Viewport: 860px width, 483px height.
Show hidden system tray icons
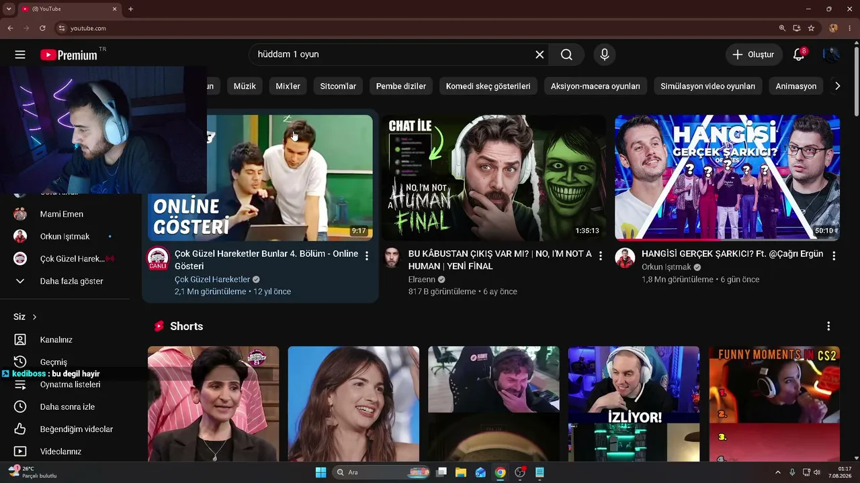click(778, 472)
